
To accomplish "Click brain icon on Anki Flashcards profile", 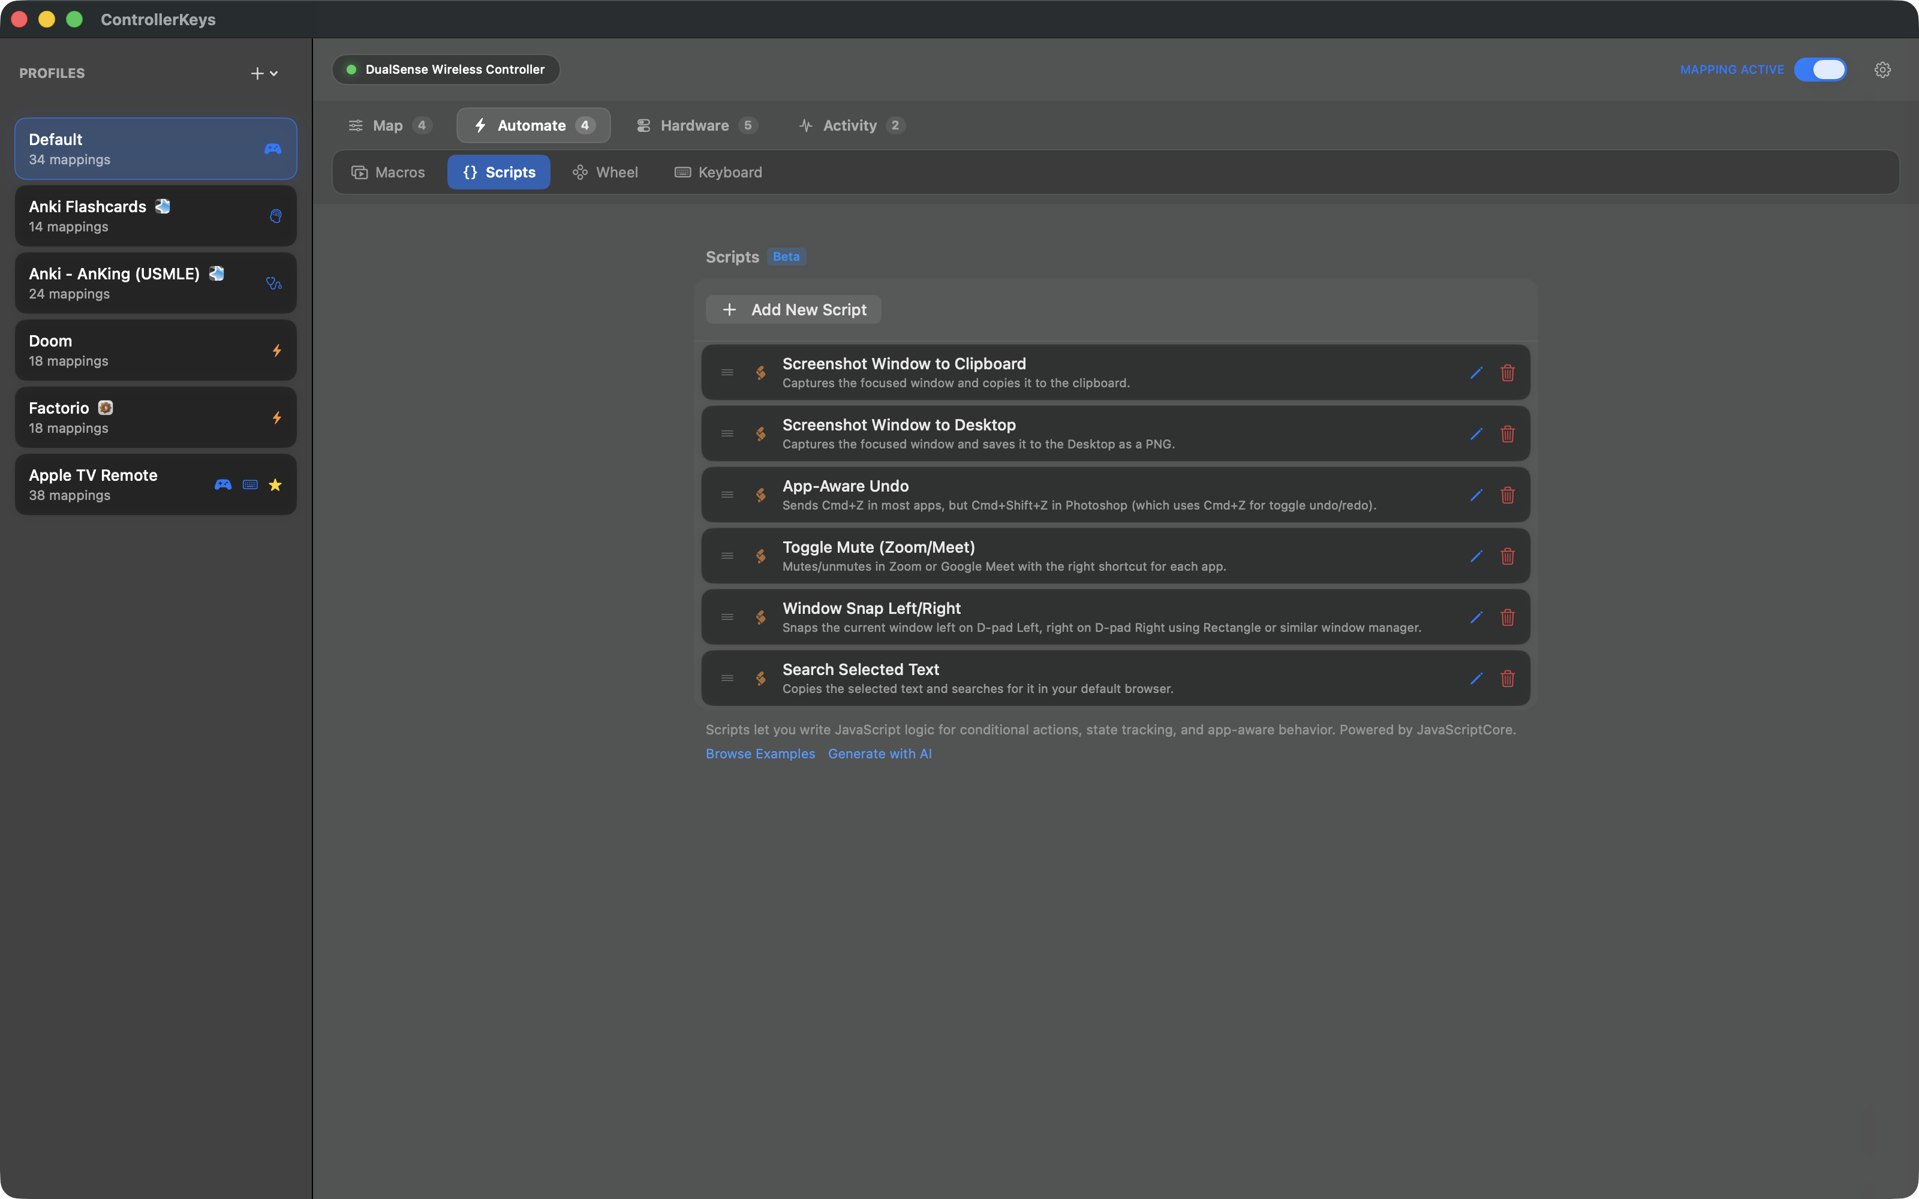I will (x=276, y=216).
